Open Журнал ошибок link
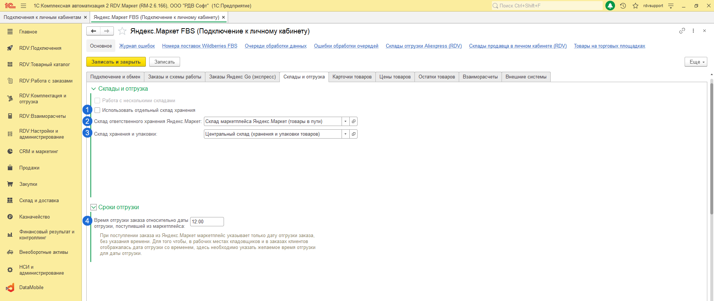 [137, 46]
